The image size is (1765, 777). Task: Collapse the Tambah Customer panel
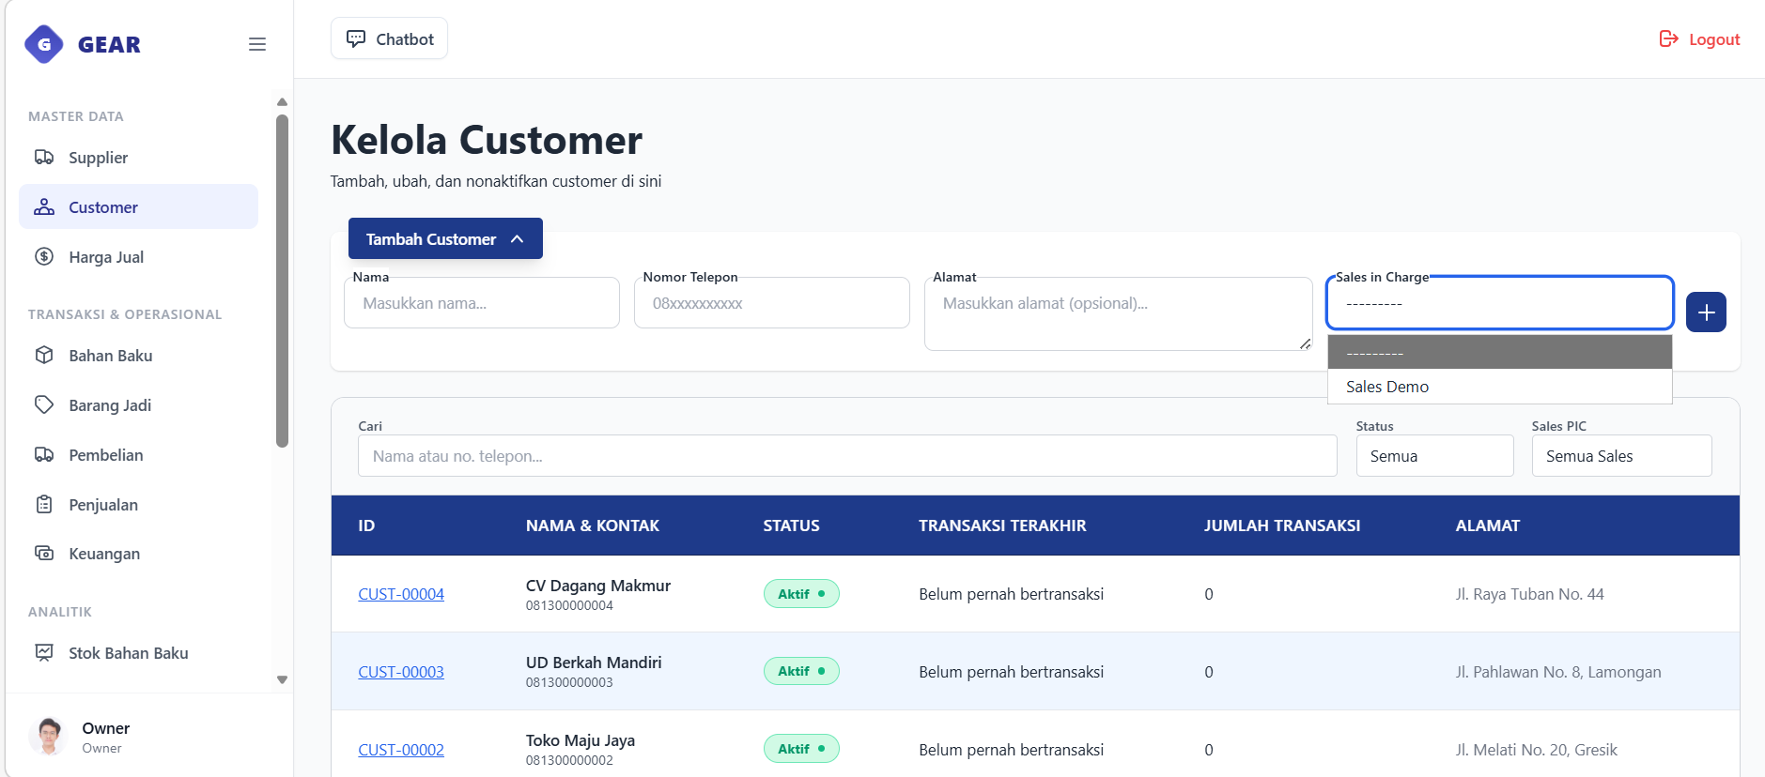[445, 238]
